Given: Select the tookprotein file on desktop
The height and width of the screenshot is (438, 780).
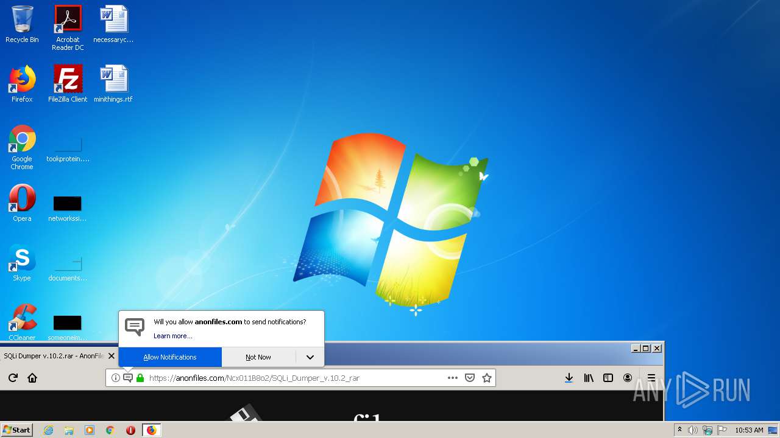Looking at the screenshot, I should 68,150.
